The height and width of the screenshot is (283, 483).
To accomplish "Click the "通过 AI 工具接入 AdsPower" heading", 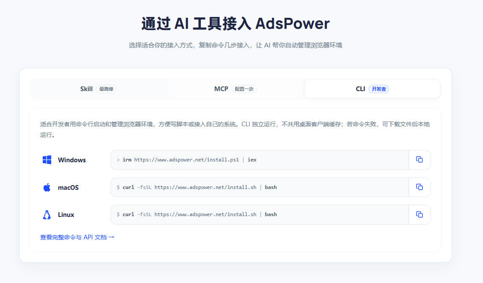I will pyautogui.click(x=236, y=23).
